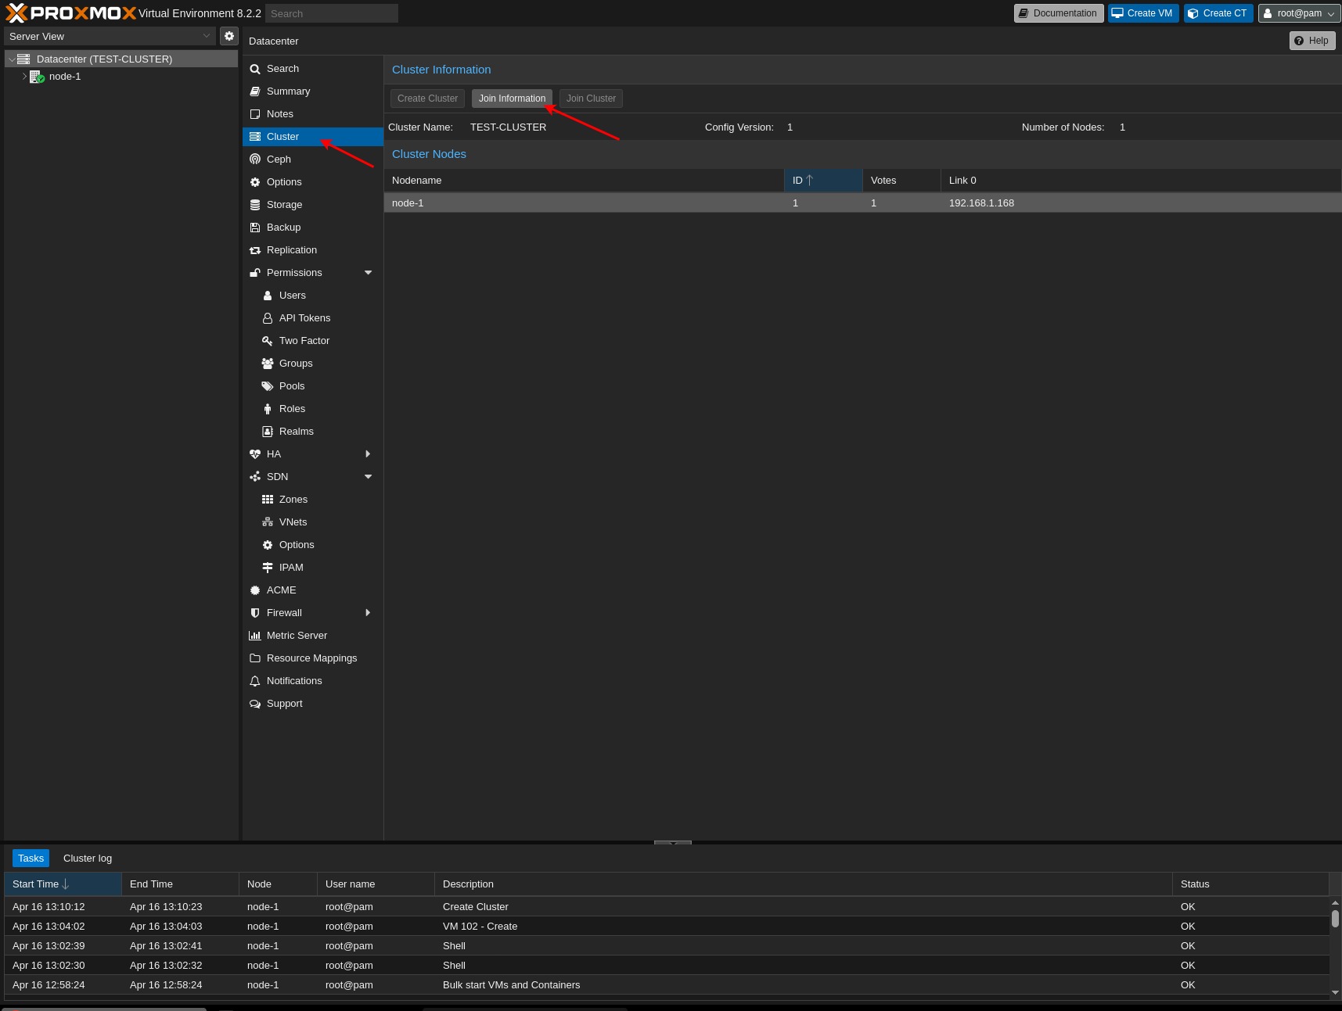Expand the node-1 tree item
Image resolution: width=1342 pixels, height=1011 pixels.
pyautogui.click(x=24, y=77)
